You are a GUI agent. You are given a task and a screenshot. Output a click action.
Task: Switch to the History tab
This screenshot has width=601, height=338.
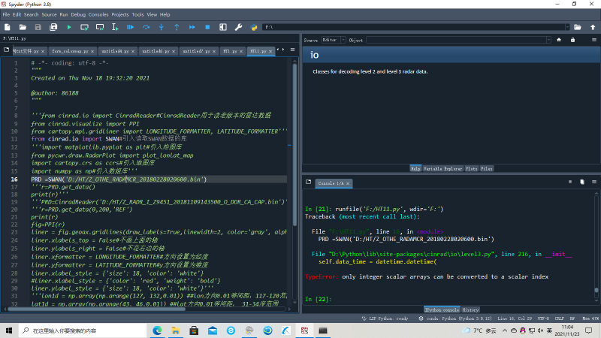click(470, 309)
